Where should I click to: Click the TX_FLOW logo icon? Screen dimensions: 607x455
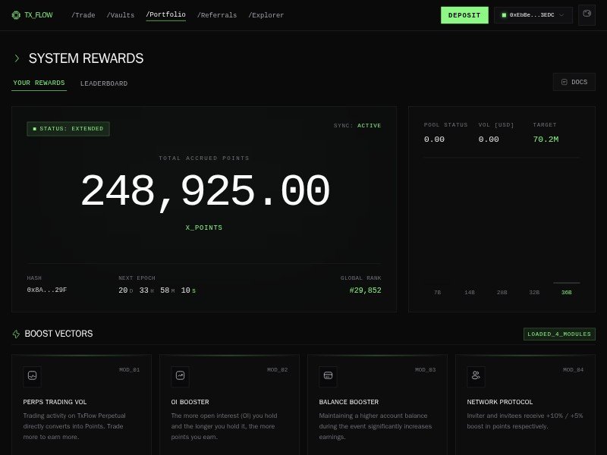16,15
